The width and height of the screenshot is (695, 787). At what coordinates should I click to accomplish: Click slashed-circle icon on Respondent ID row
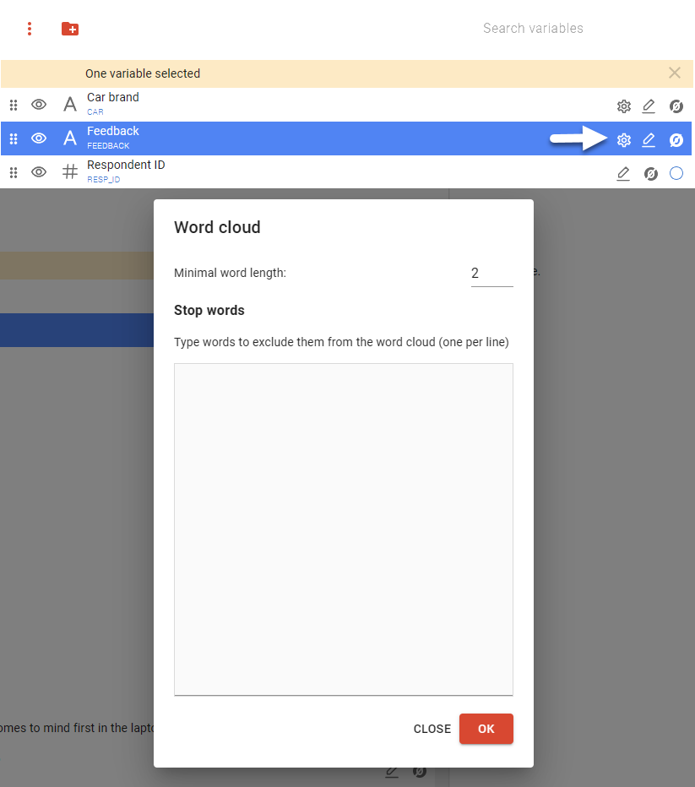click(650, 174)
